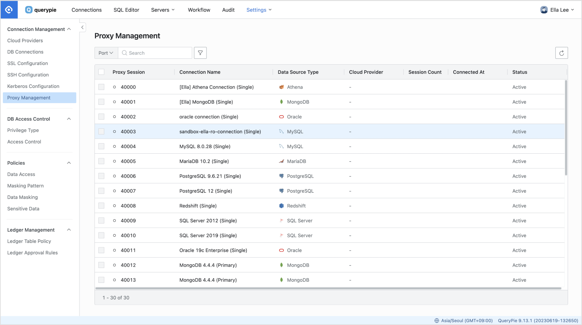Image resolution: width=582 pixels, height=325 pixels.
Task: Click the SQL Server icon in row 40010
Action: 281,235
